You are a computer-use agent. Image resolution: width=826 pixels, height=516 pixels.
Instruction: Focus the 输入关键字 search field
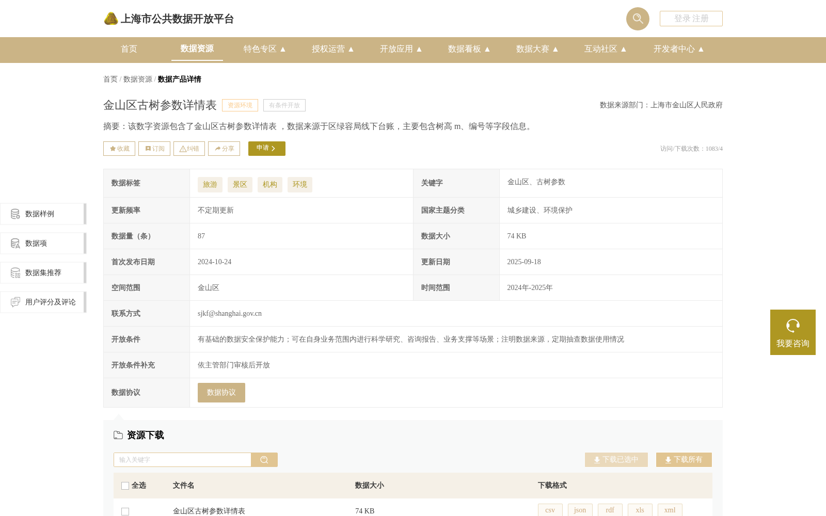(182, 460)
